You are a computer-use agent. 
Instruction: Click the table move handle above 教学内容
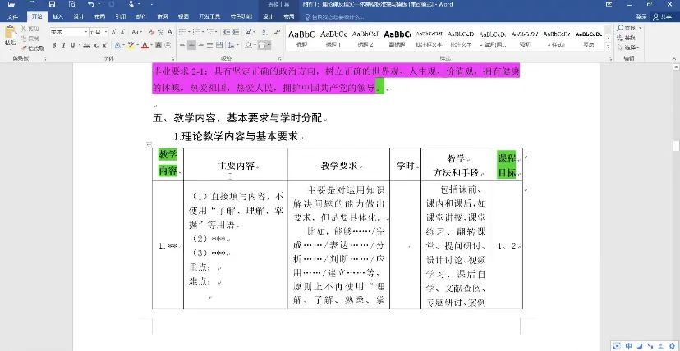pos(149,144)
